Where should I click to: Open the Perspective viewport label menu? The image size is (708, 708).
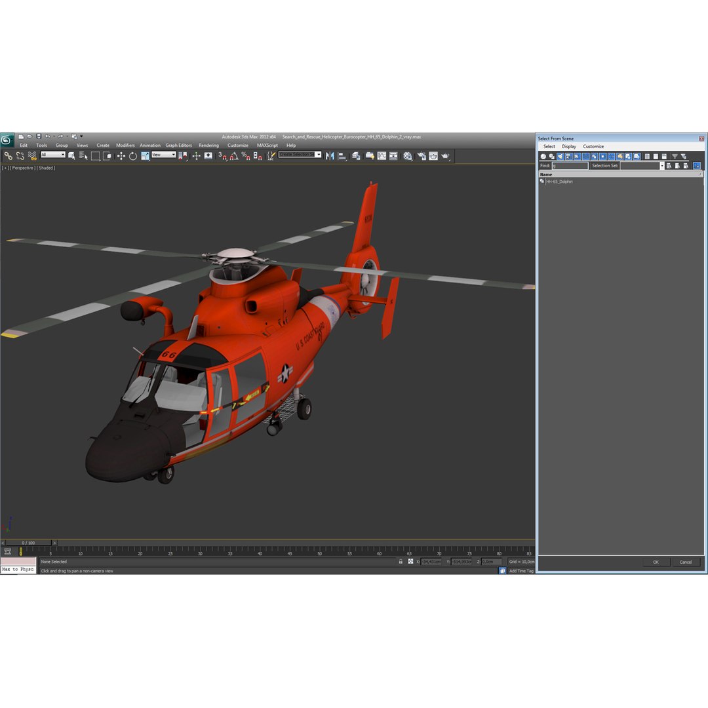[22, 168]
